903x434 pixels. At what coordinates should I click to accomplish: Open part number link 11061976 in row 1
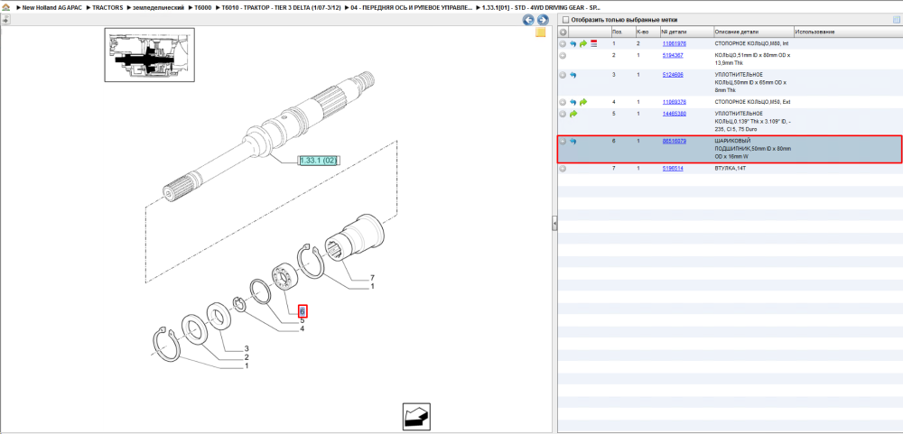point(674,43)
